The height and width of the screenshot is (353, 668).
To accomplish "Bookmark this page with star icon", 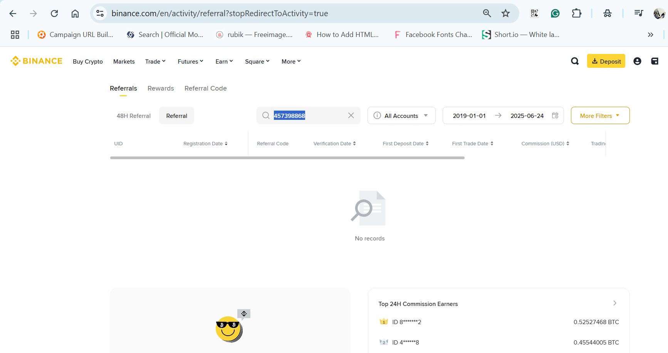I will point(505,13).
